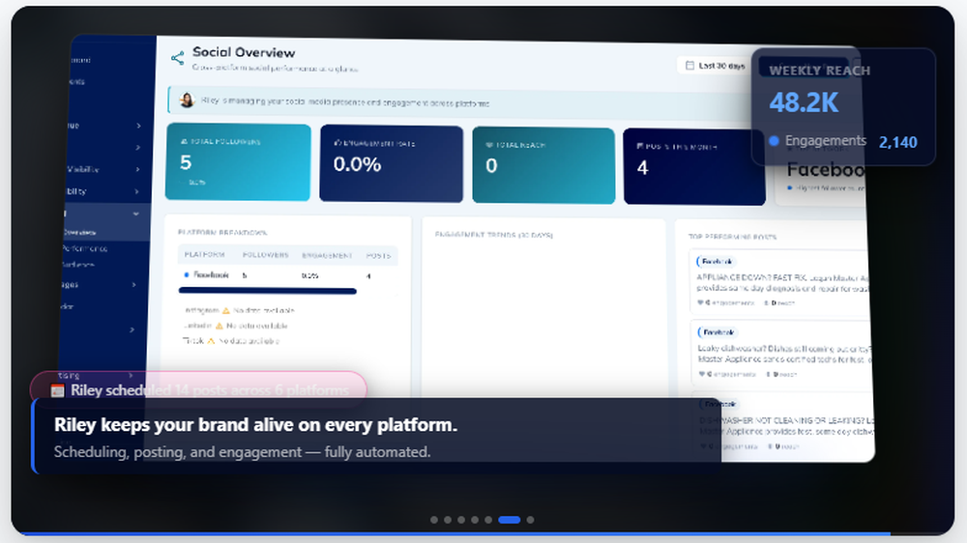Click the share icon beside Social Overview
This screenshot has width=967, height=543.
[178, 58]
